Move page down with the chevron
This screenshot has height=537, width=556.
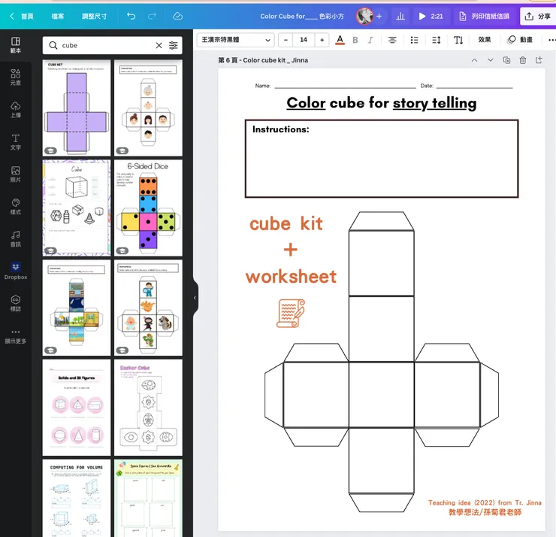coord(491,60)
